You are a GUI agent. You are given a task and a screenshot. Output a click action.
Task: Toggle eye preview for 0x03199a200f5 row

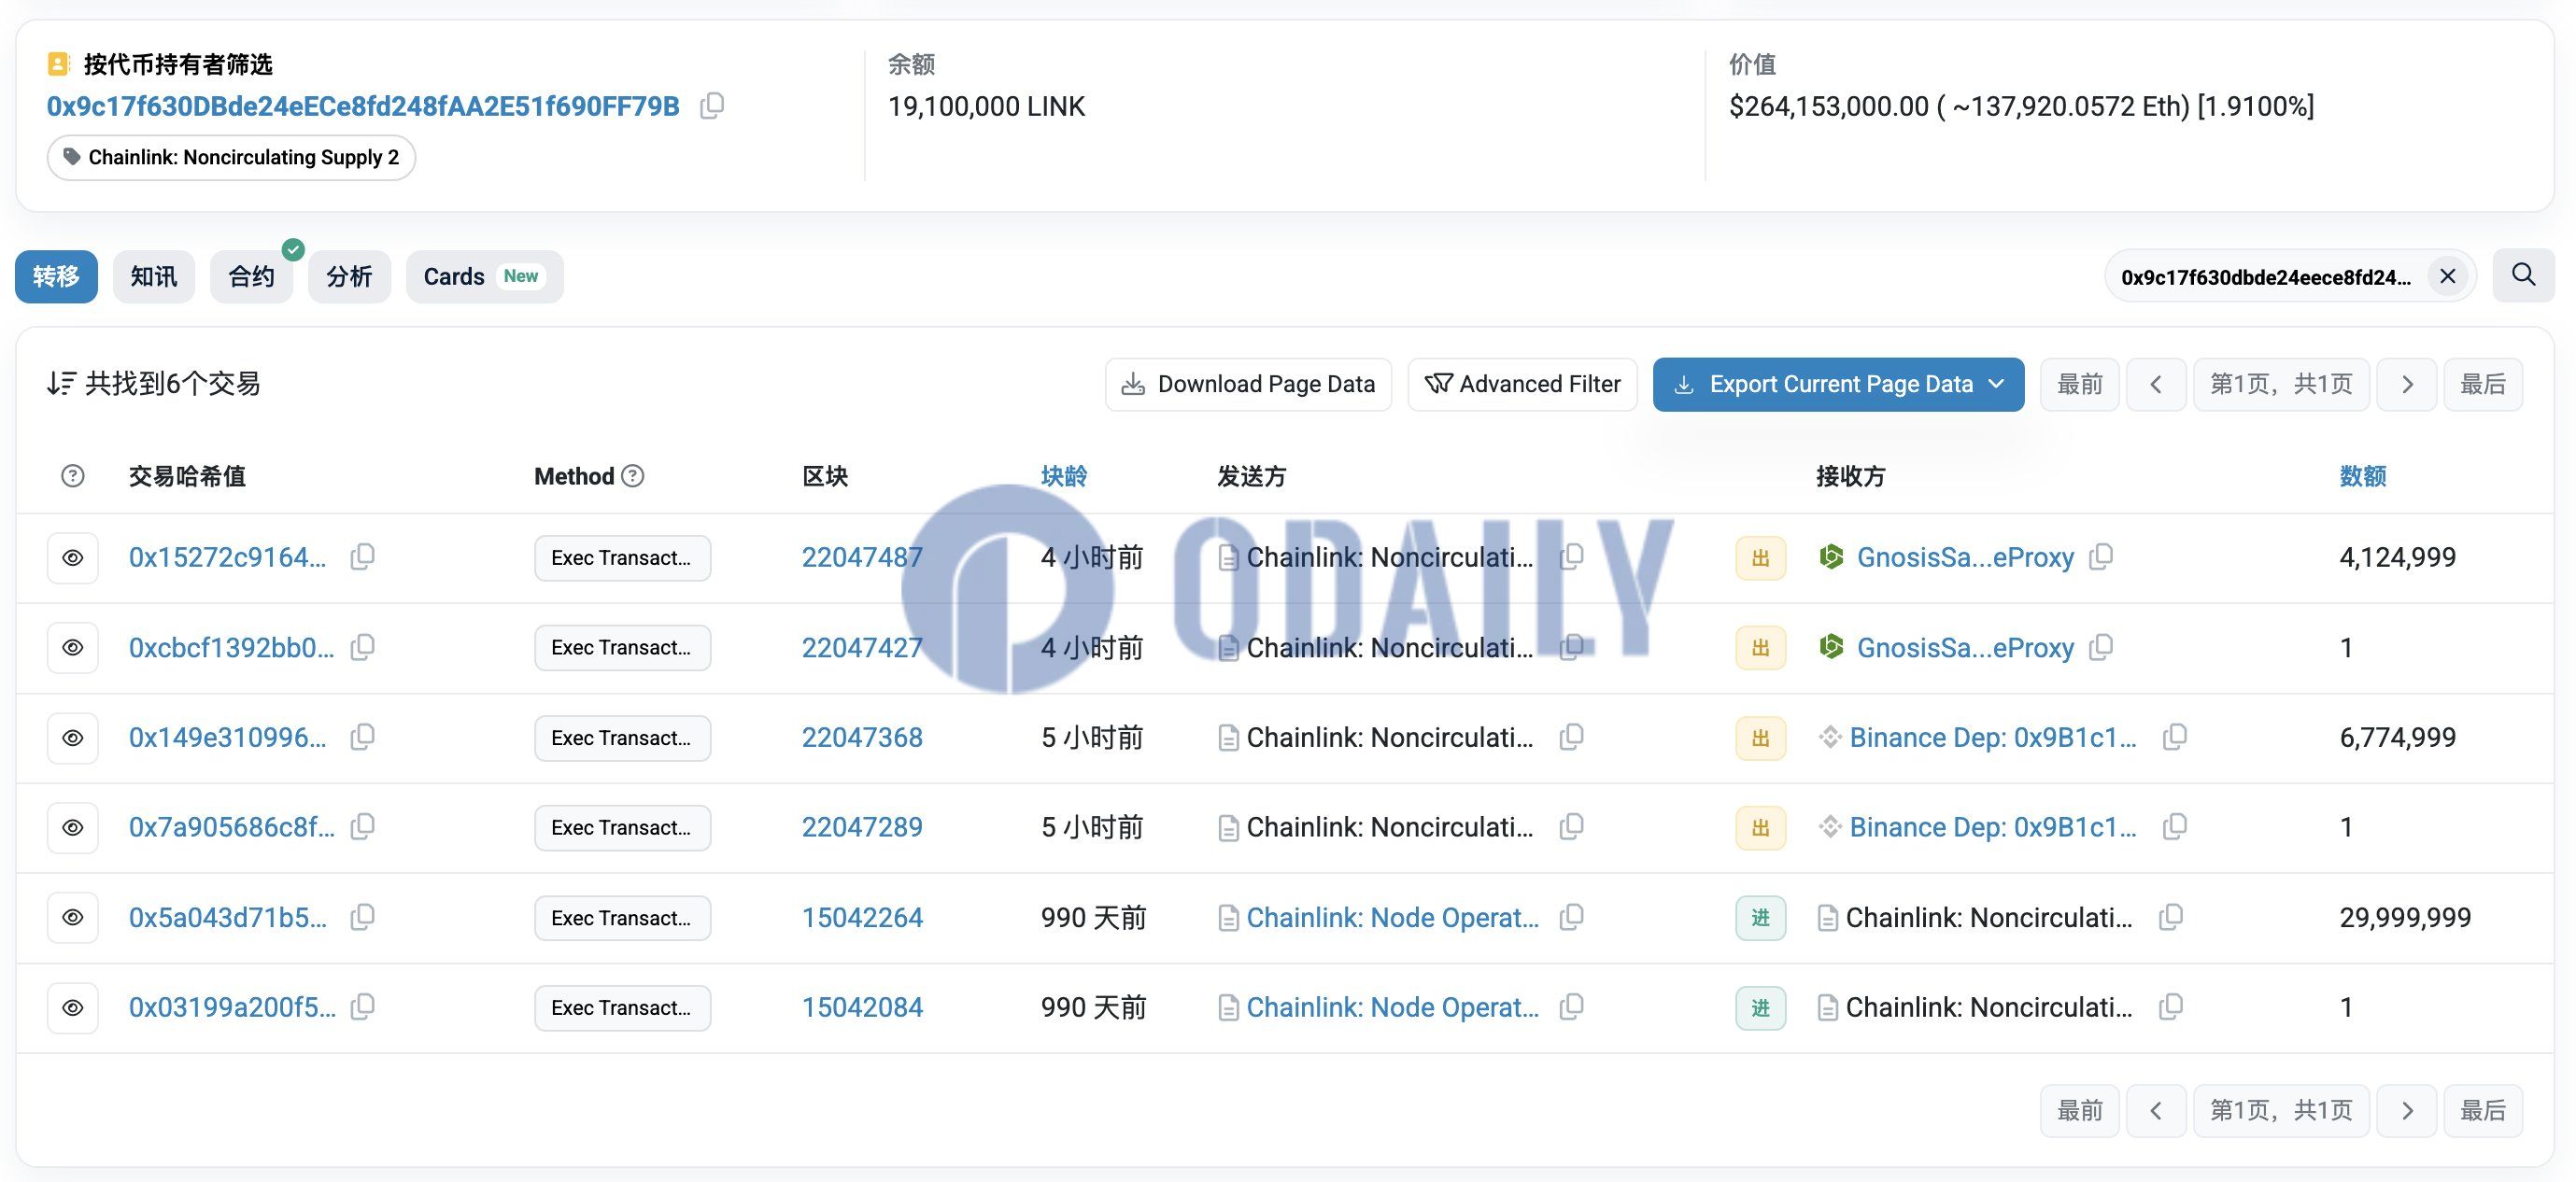73,1008
